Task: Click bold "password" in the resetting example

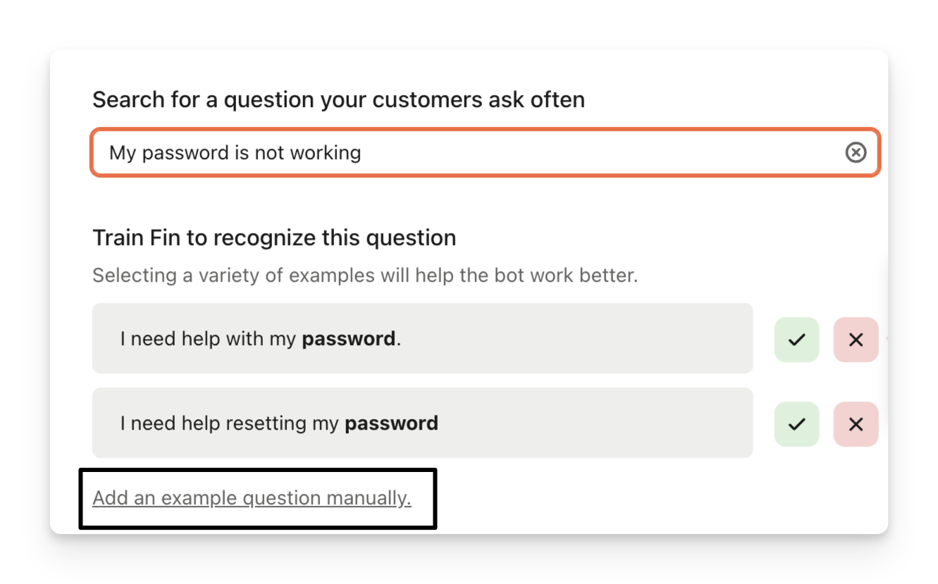Action: point(391,423)
